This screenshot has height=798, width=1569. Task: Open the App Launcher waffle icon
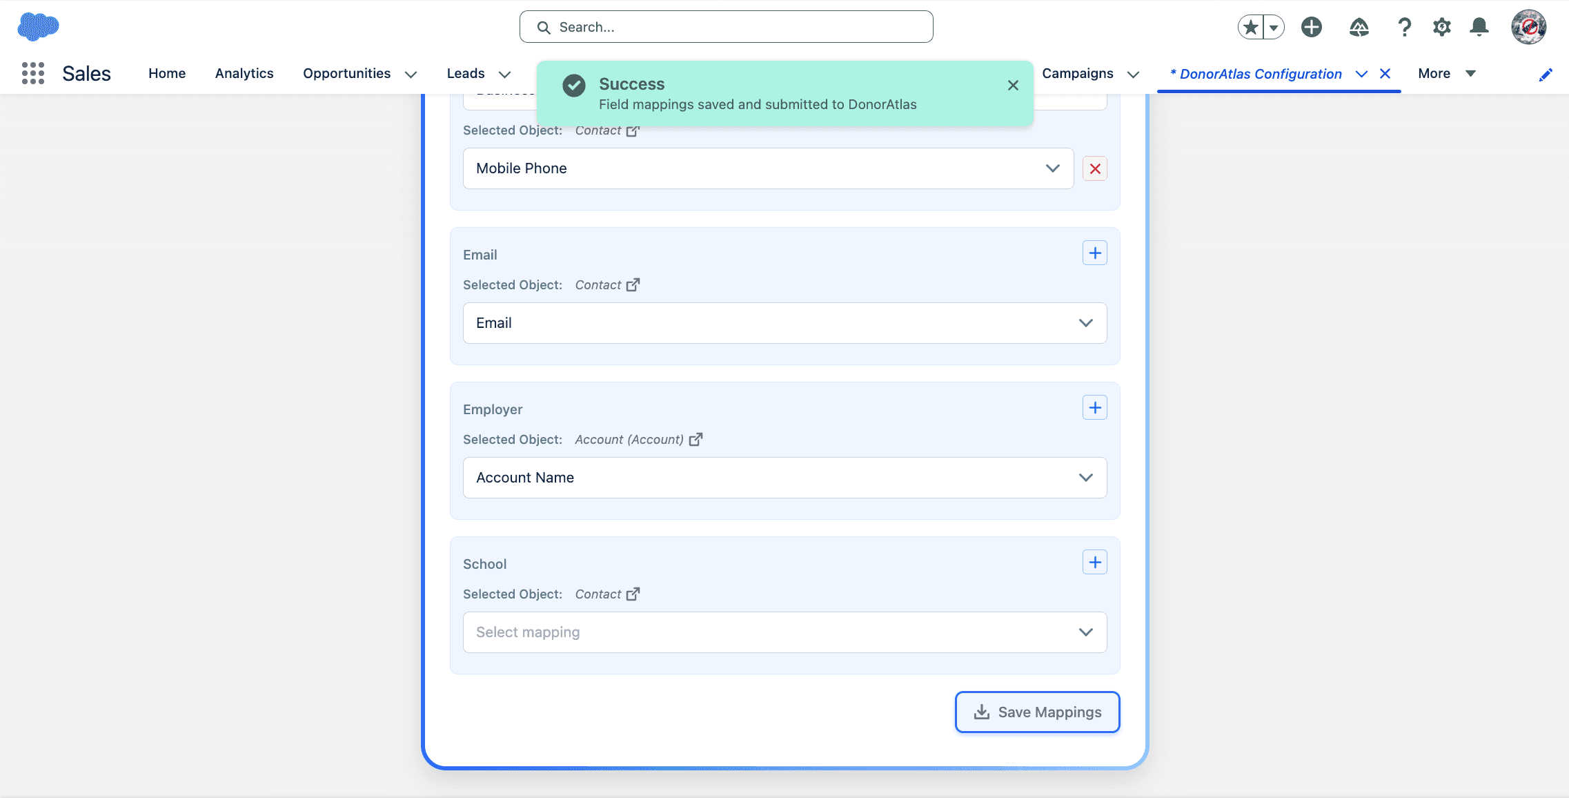point(32,73)
